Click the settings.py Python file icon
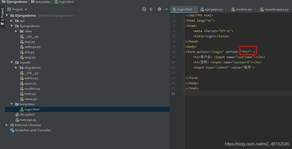 22,47
